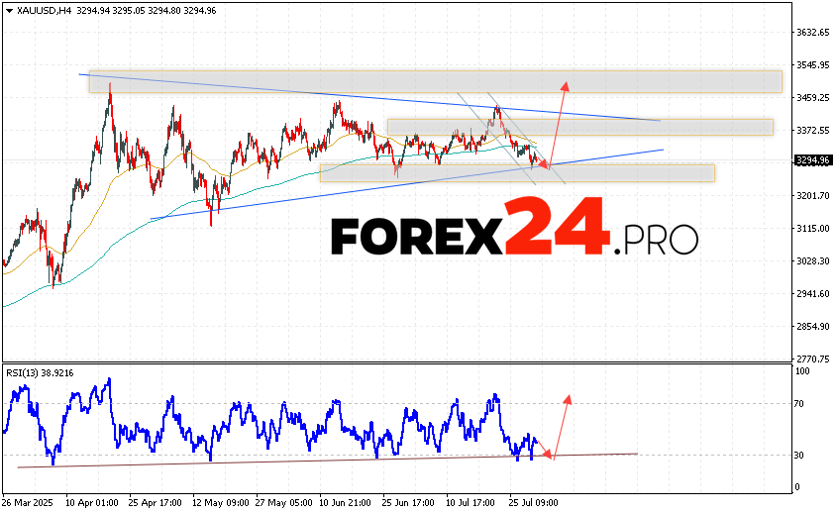Viewport: 837px width, 514px height.
Task: Select the middle gray zone near 3372
Action: [579, 127]
